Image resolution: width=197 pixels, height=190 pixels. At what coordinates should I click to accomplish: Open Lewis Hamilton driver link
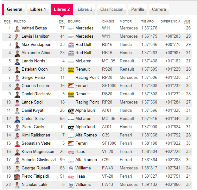(35, 36)
